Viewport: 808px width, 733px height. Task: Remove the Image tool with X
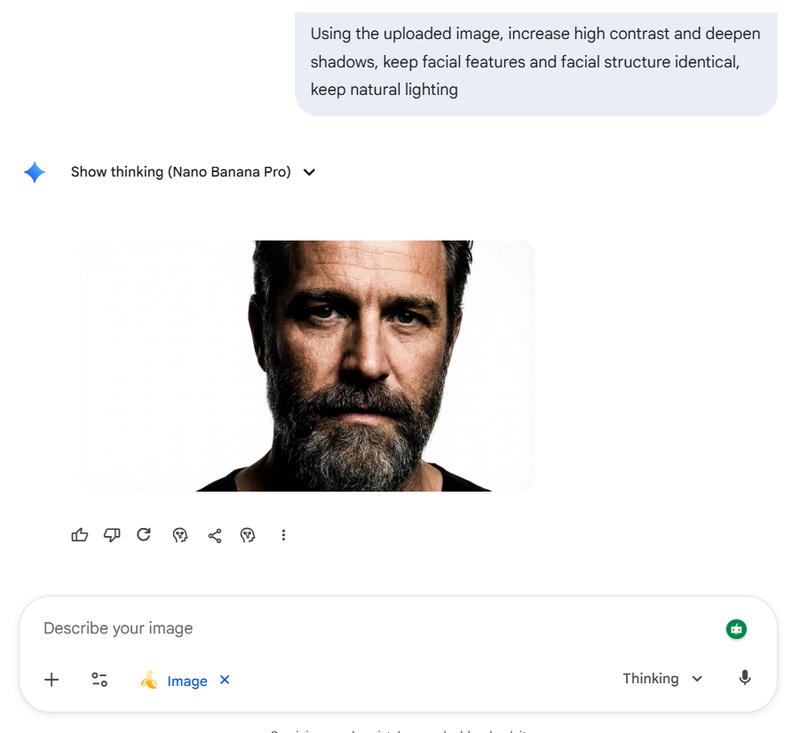coord(225,680)
